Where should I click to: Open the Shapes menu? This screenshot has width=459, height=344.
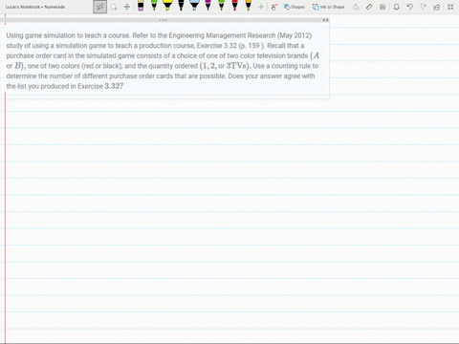coord(295,7)
